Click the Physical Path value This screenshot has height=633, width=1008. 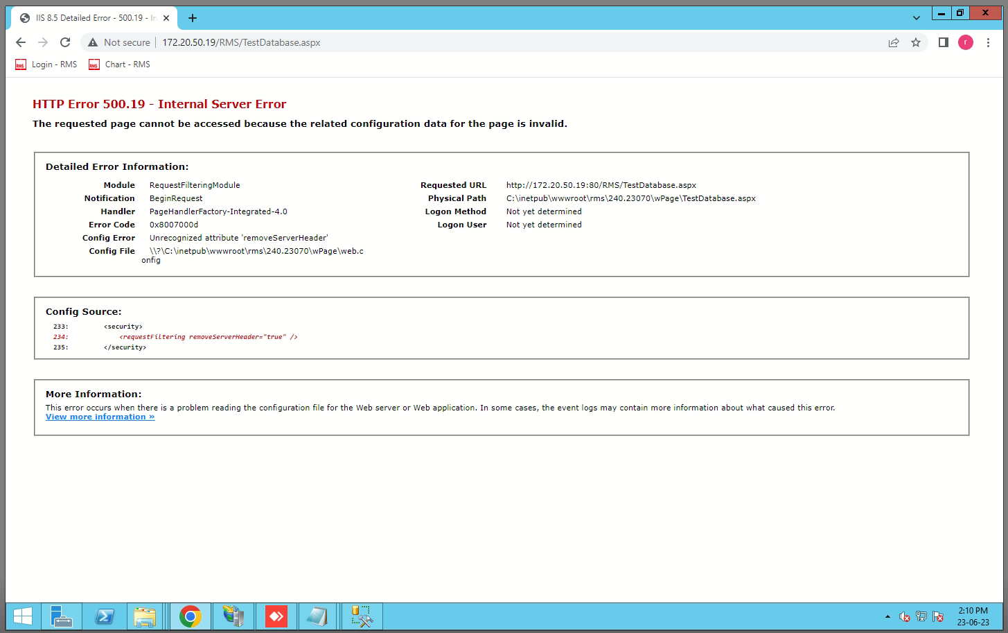click(x=631, y=198)
